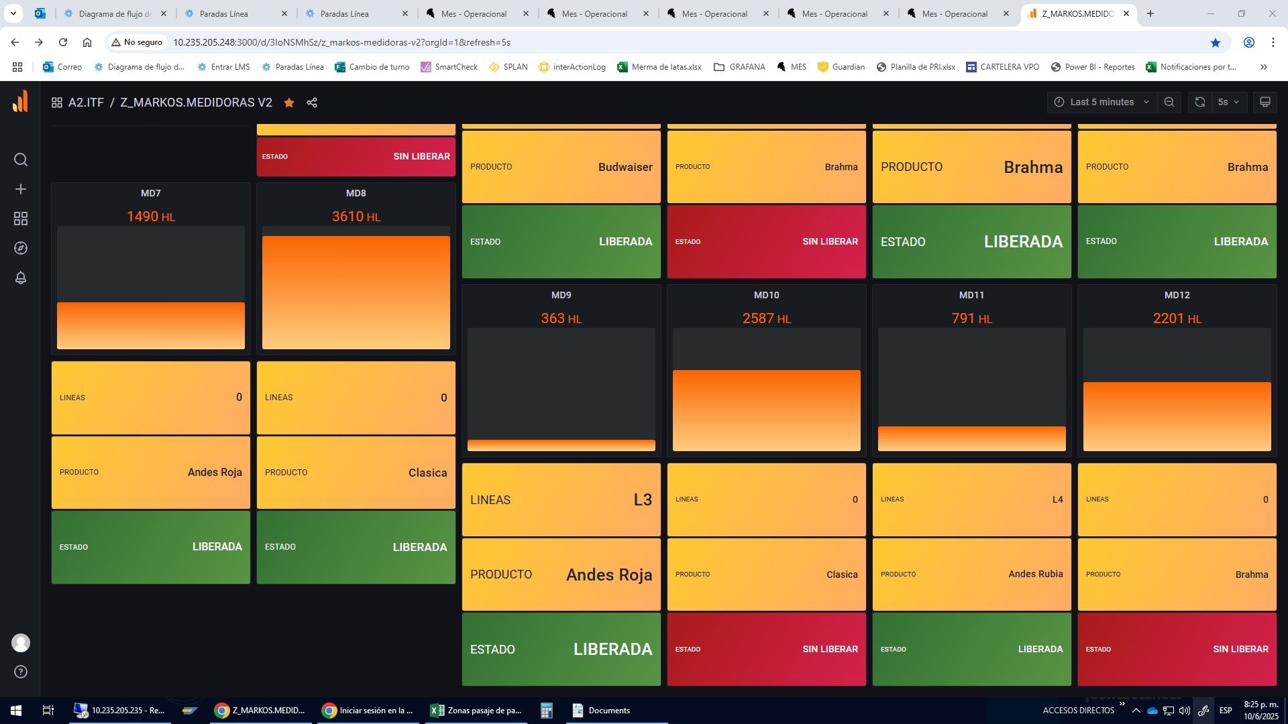Switch to first Paradas Línea tab
This screenshot has width=1288, height=724.
pyautogui.click(x=224, y=13)
